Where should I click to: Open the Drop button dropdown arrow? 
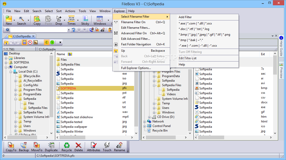(64, 20)
